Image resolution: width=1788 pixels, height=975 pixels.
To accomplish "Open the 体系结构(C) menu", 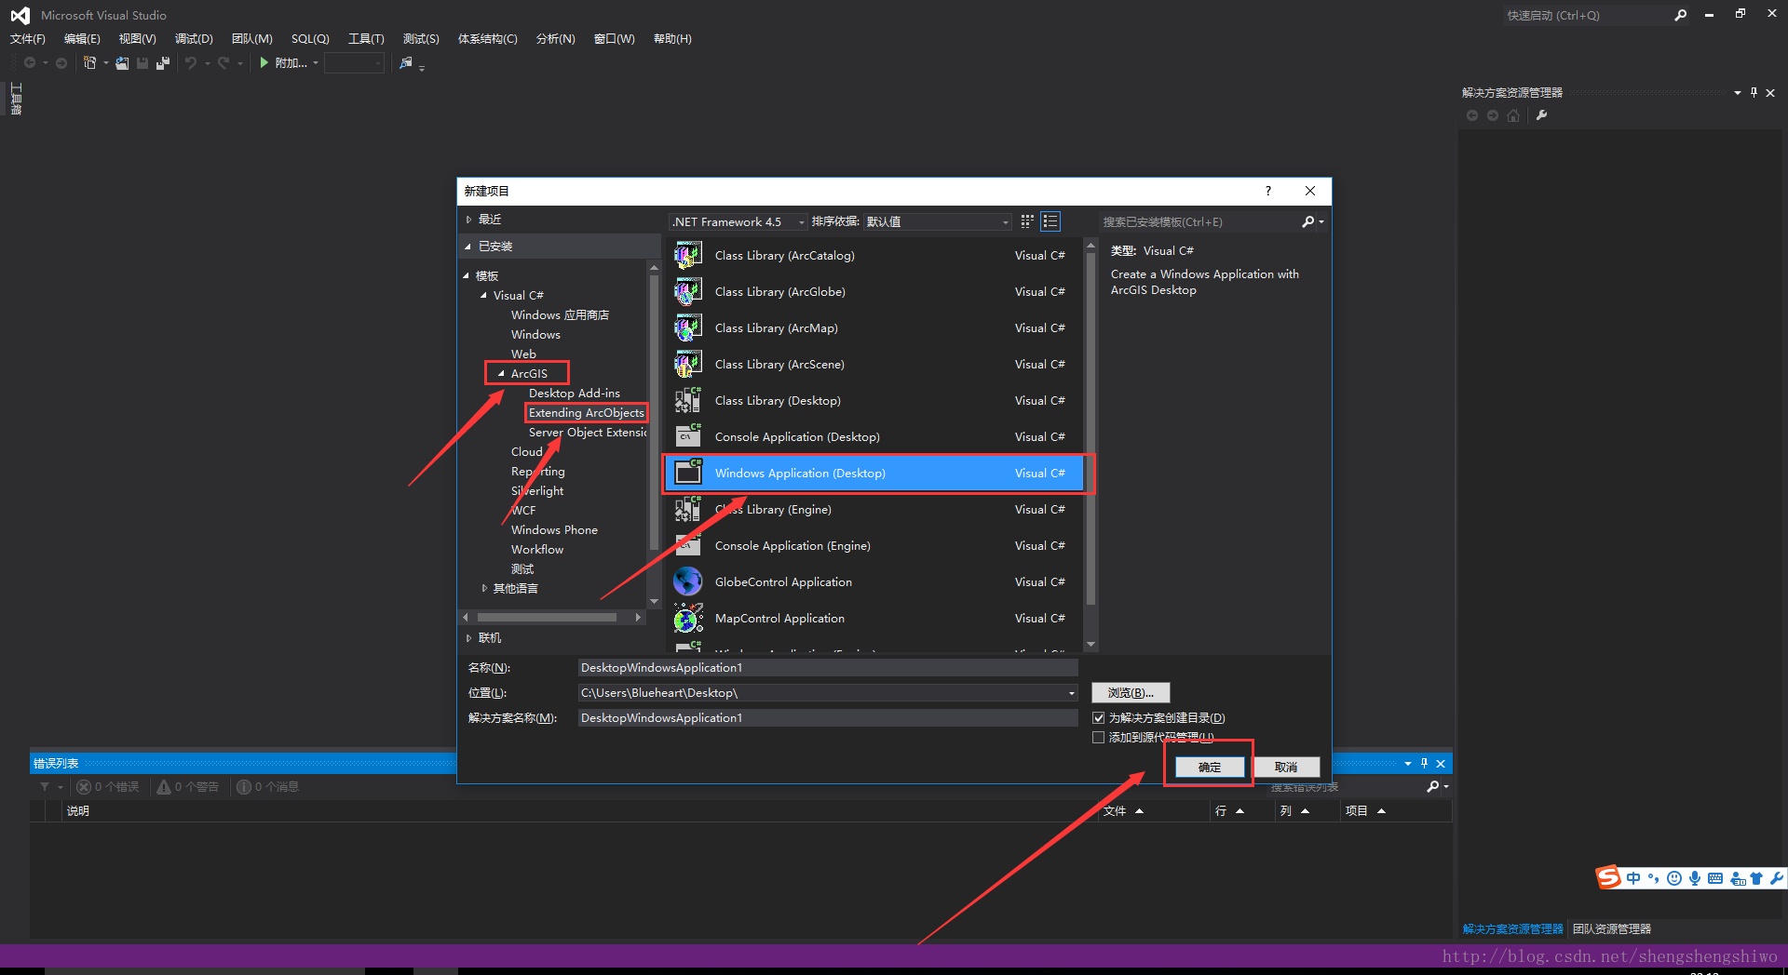I will tap(487, 39).
